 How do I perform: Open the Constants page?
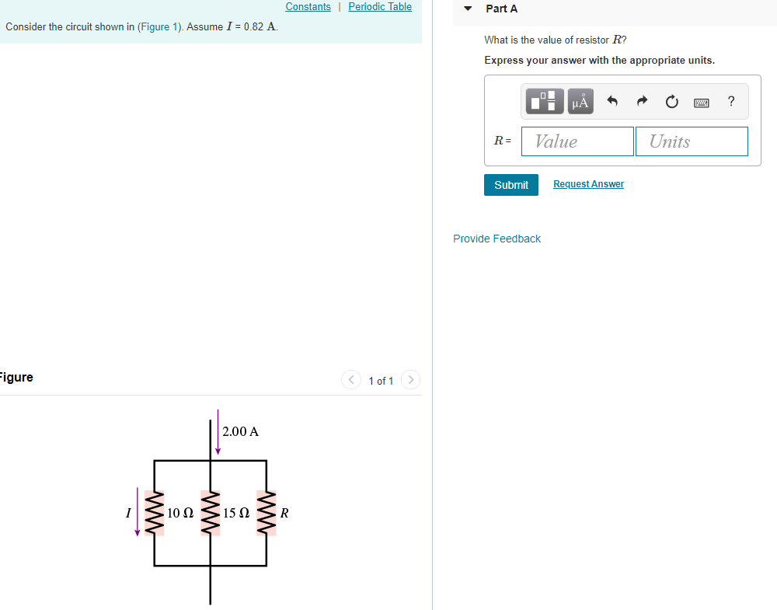coord(308,6)
